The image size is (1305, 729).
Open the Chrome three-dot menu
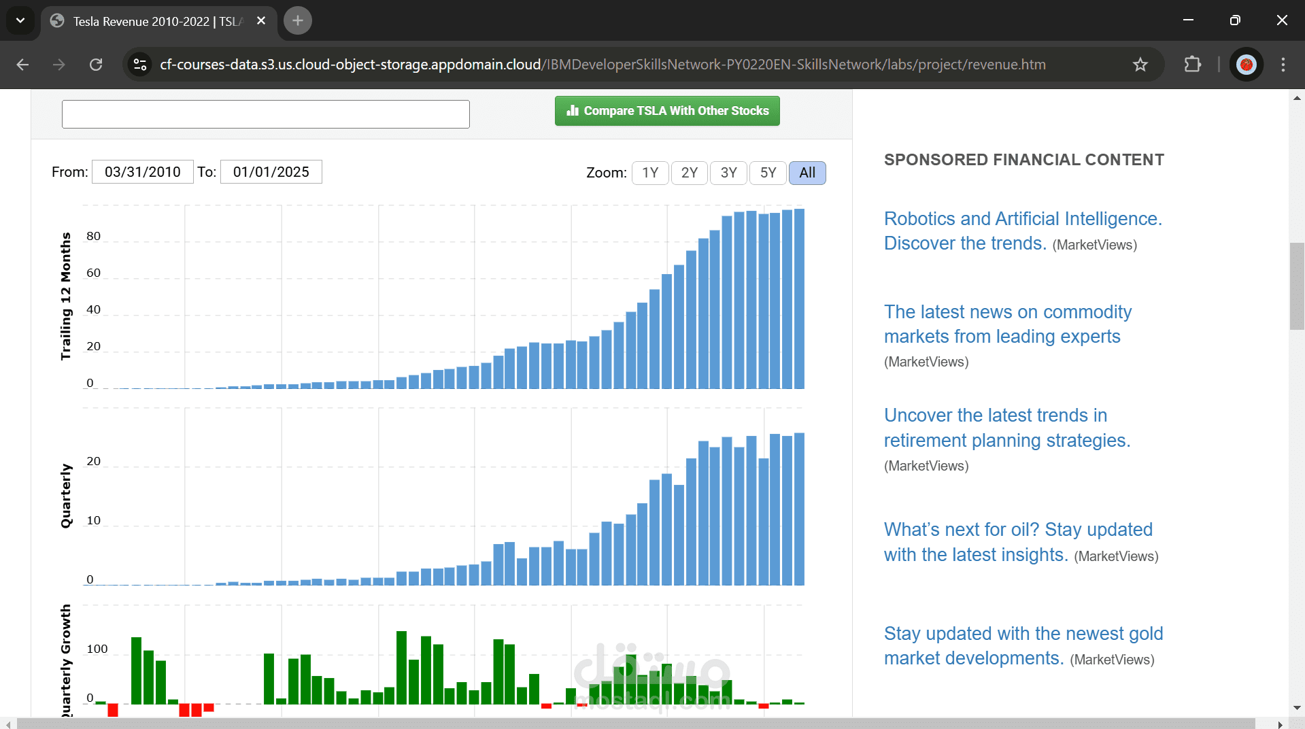(x=1283, y=65)
